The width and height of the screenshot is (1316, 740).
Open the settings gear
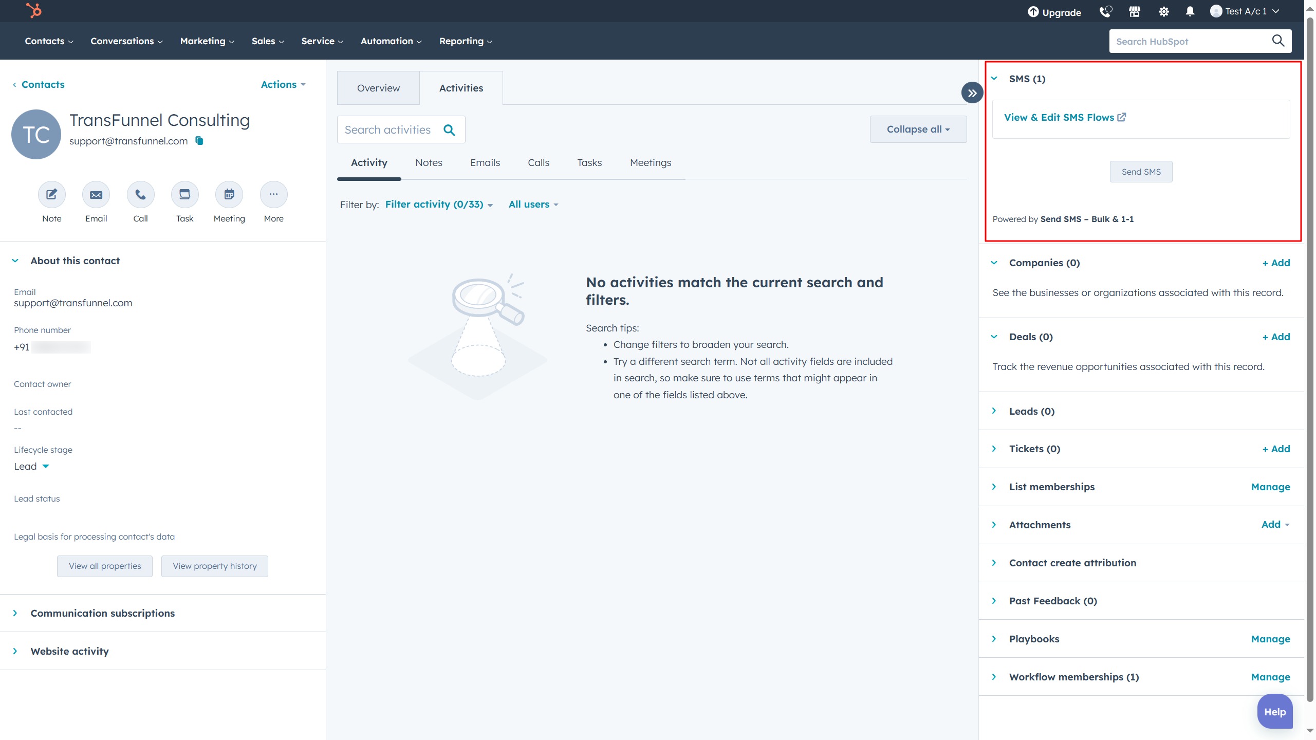point(1163,11)
